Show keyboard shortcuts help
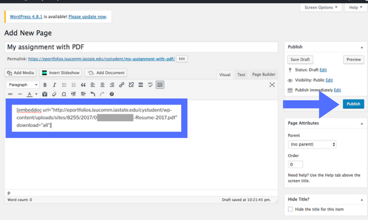Screen dimensions: 368x220 coord(111,94)
